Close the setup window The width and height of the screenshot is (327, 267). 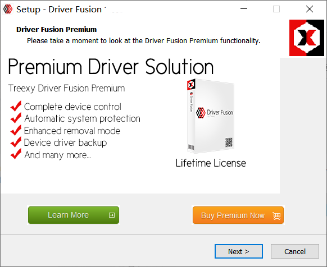click(310, 9)
